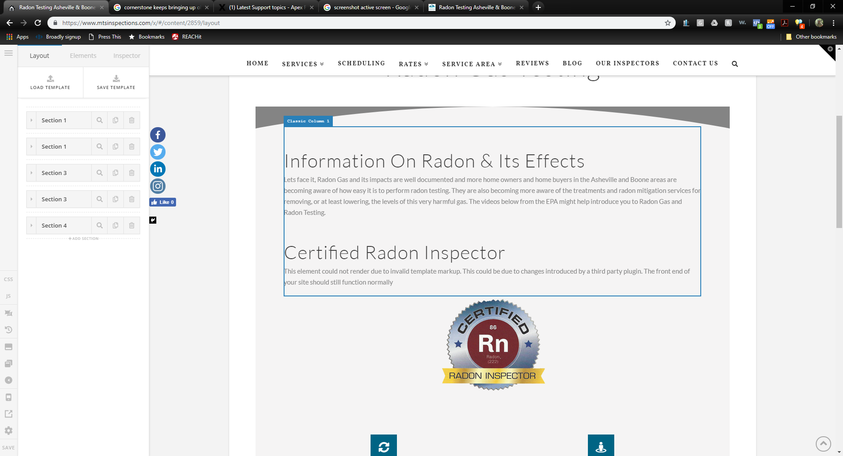Inspect first Section 1 with magnifier icon
Image resolution: width=843 pixels, height=456 pixels.
pos(100,120)
